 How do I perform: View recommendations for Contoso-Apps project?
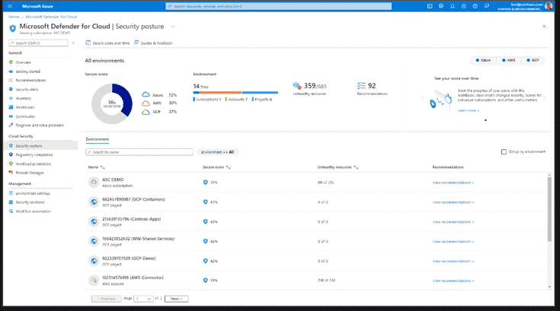coord(453,222)
